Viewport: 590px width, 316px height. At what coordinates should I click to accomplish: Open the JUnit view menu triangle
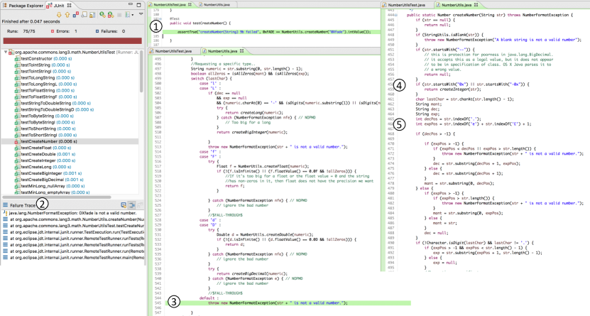click(x=141, y=13)
